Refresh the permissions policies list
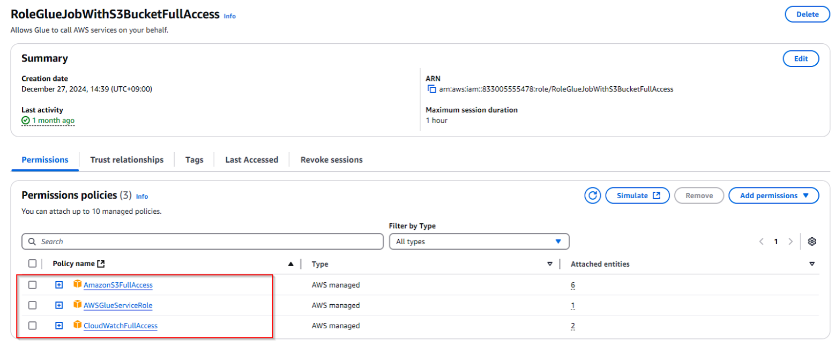This screenshot has height=346, width=835. pyautogui.click(x=593, y=195)
